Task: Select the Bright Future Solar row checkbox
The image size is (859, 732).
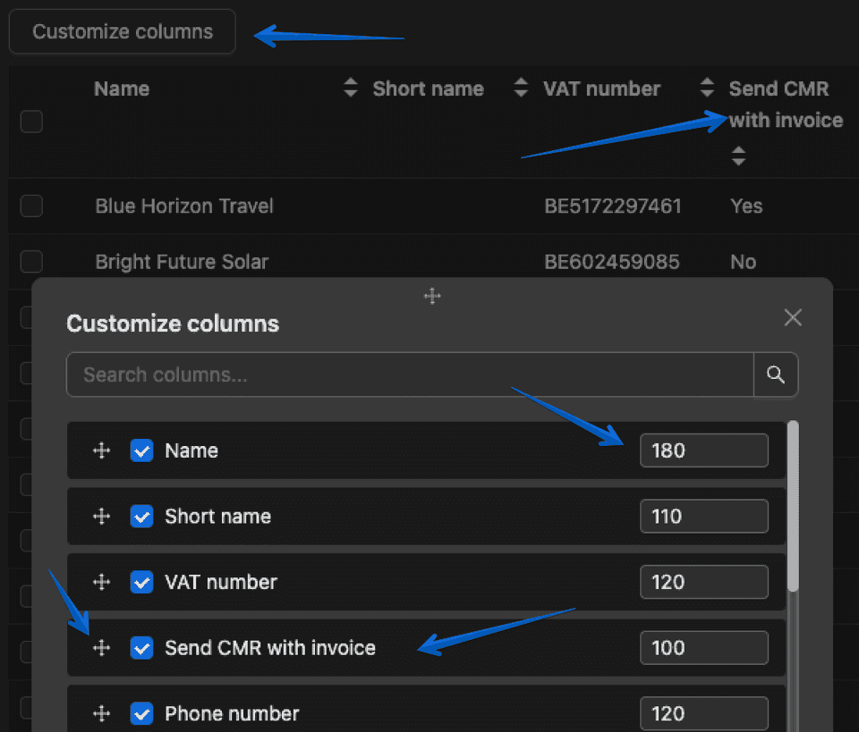Action: [x=31, y=262]
